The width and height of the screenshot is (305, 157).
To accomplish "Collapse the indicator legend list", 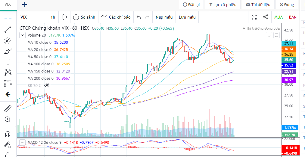I will click(22, 35).
